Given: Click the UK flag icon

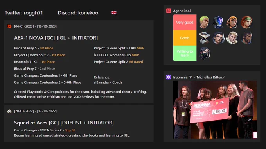Looking at the screenshot, I should [114, 13].
